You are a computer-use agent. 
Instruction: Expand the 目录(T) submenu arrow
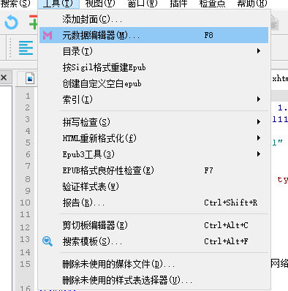click(x=259, y=51)
